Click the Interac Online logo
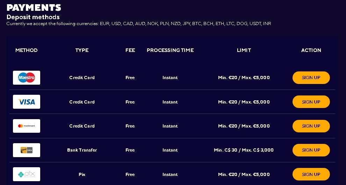This screenshot has height=185, width=346. 27,150
